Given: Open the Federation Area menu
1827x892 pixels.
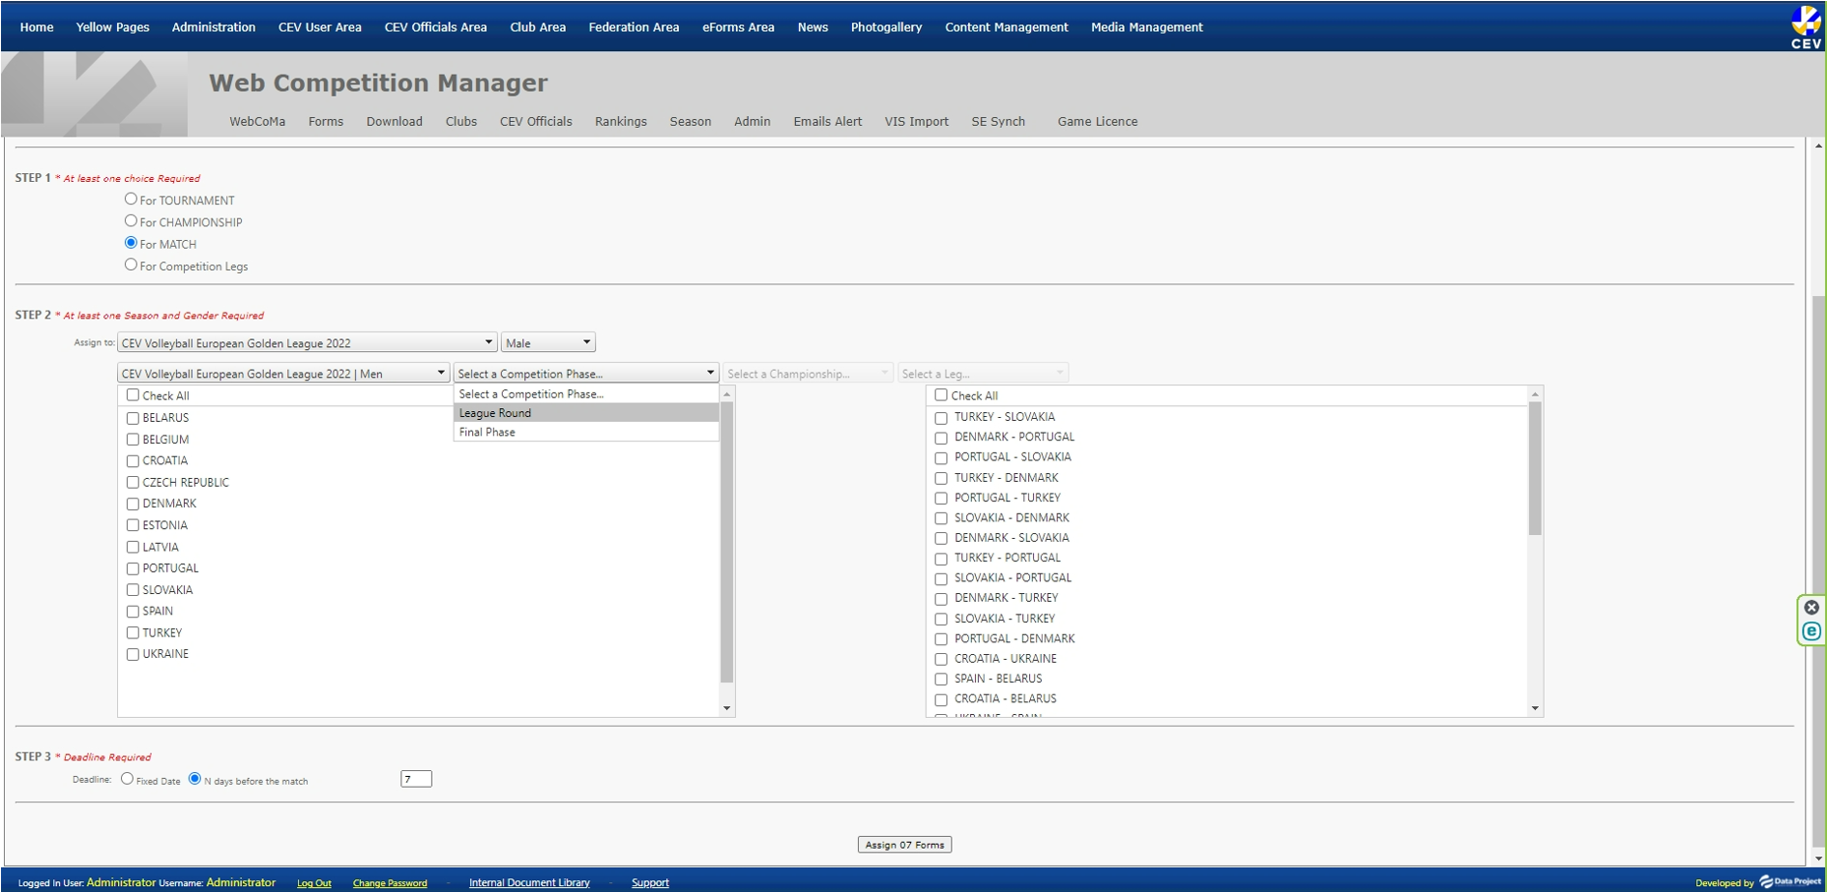Looking at the screenshot, I should click(x=634, y=28).
